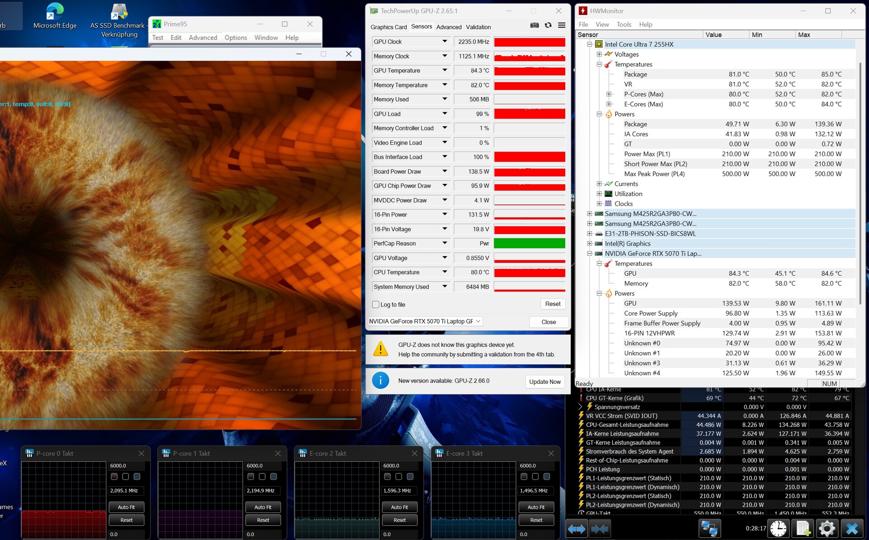Click HWiNFO expand columns arrows icon

[x=576, y=528]
